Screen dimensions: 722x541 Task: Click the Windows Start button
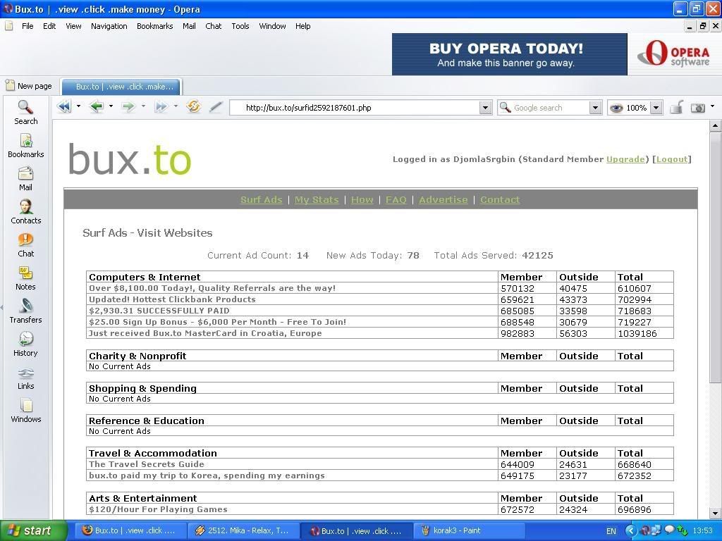33,530
